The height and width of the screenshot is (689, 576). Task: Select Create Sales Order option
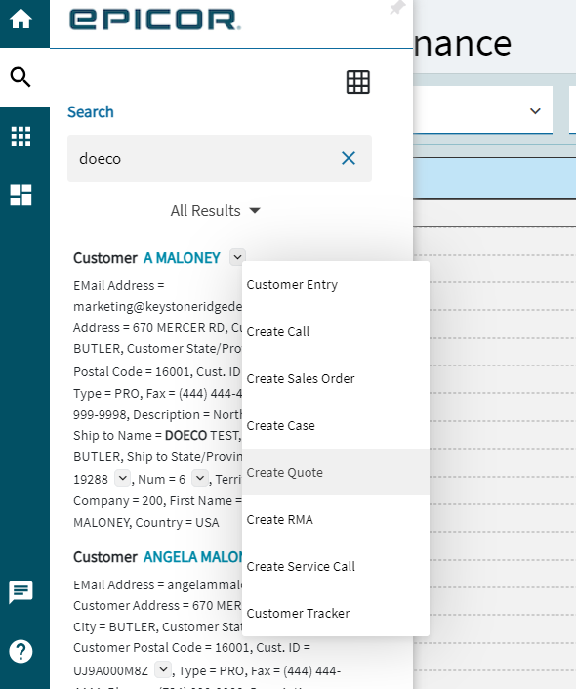pyautogui.click(x=336, y=379)
